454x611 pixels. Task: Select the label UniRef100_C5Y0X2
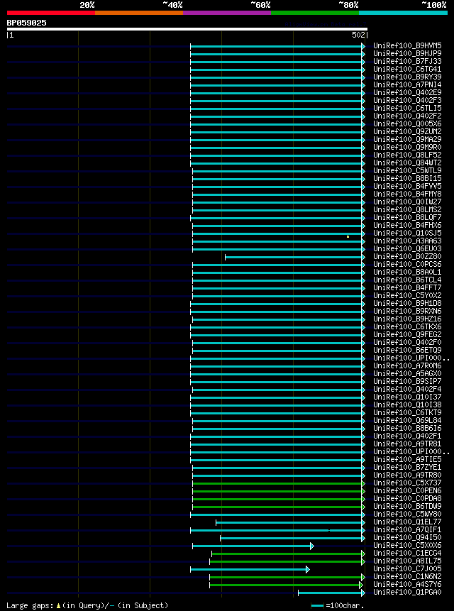(407, 296)
